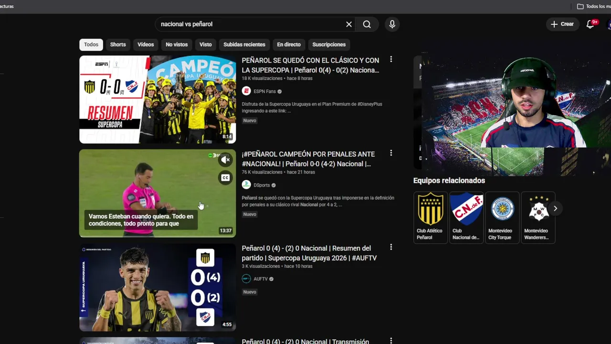This screenshot has height=344, width=611.
Task: Click DSports channel name
Action: pyautogui.click(x=262, y=185)
